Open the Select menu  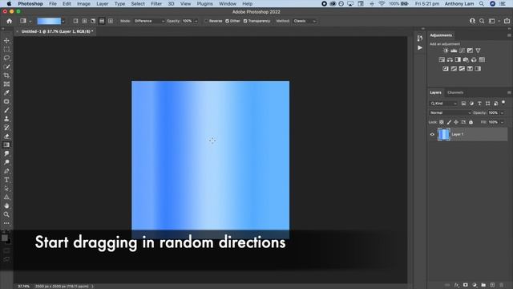138,3
